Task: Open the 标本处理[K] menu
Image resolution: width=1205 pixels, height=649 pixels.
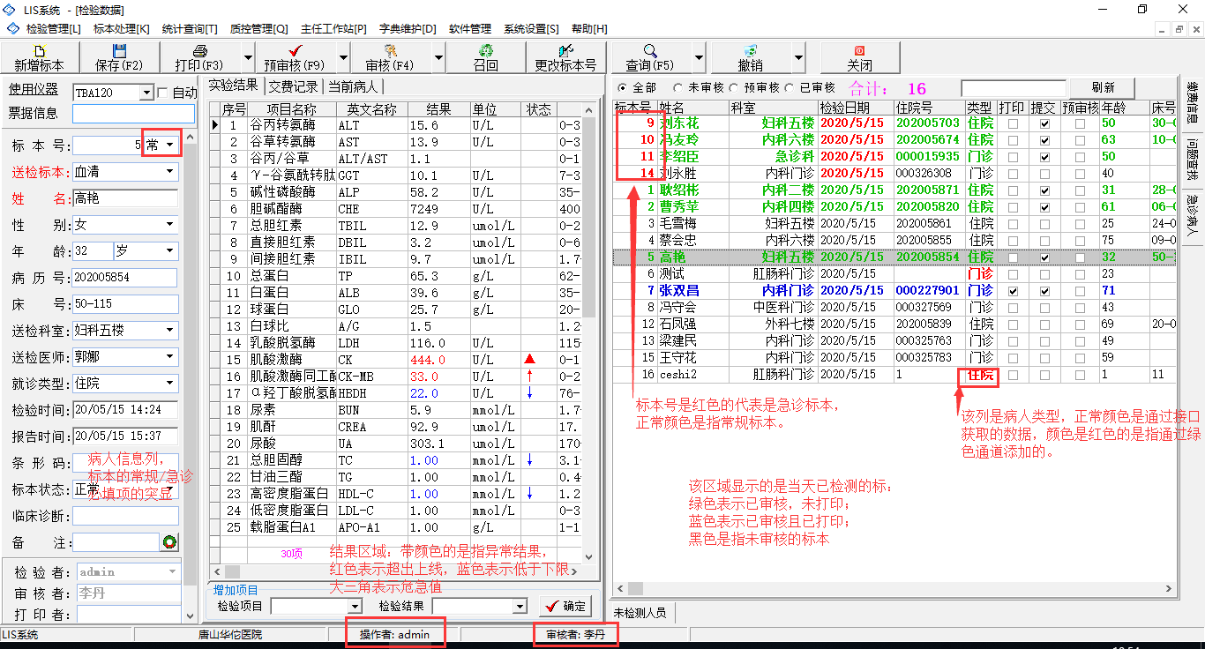Action: point(122,29)
